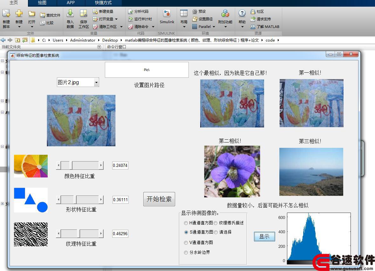Screen dimensions: 375x271
Task: Click the 打开 (Open) folder icon
Action: coord(31,14)
